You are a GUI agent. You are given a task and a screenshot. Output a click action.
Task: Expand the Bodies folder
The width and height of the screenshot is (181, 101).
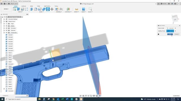[x=4, y=26]
